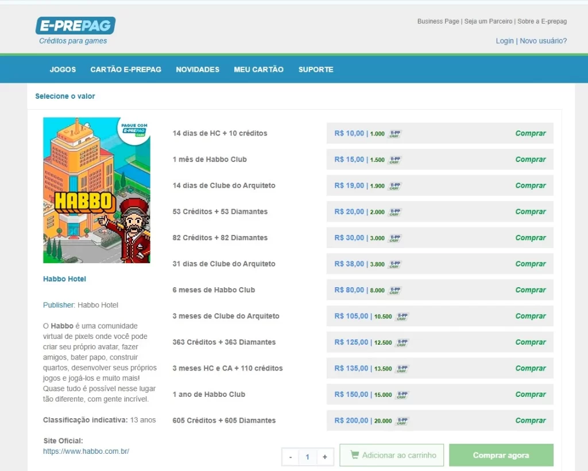The image size is (588, 471).
Task: Click the E-PP CASH badge next to R$ 10,00
Action: [x=396, y=133]
